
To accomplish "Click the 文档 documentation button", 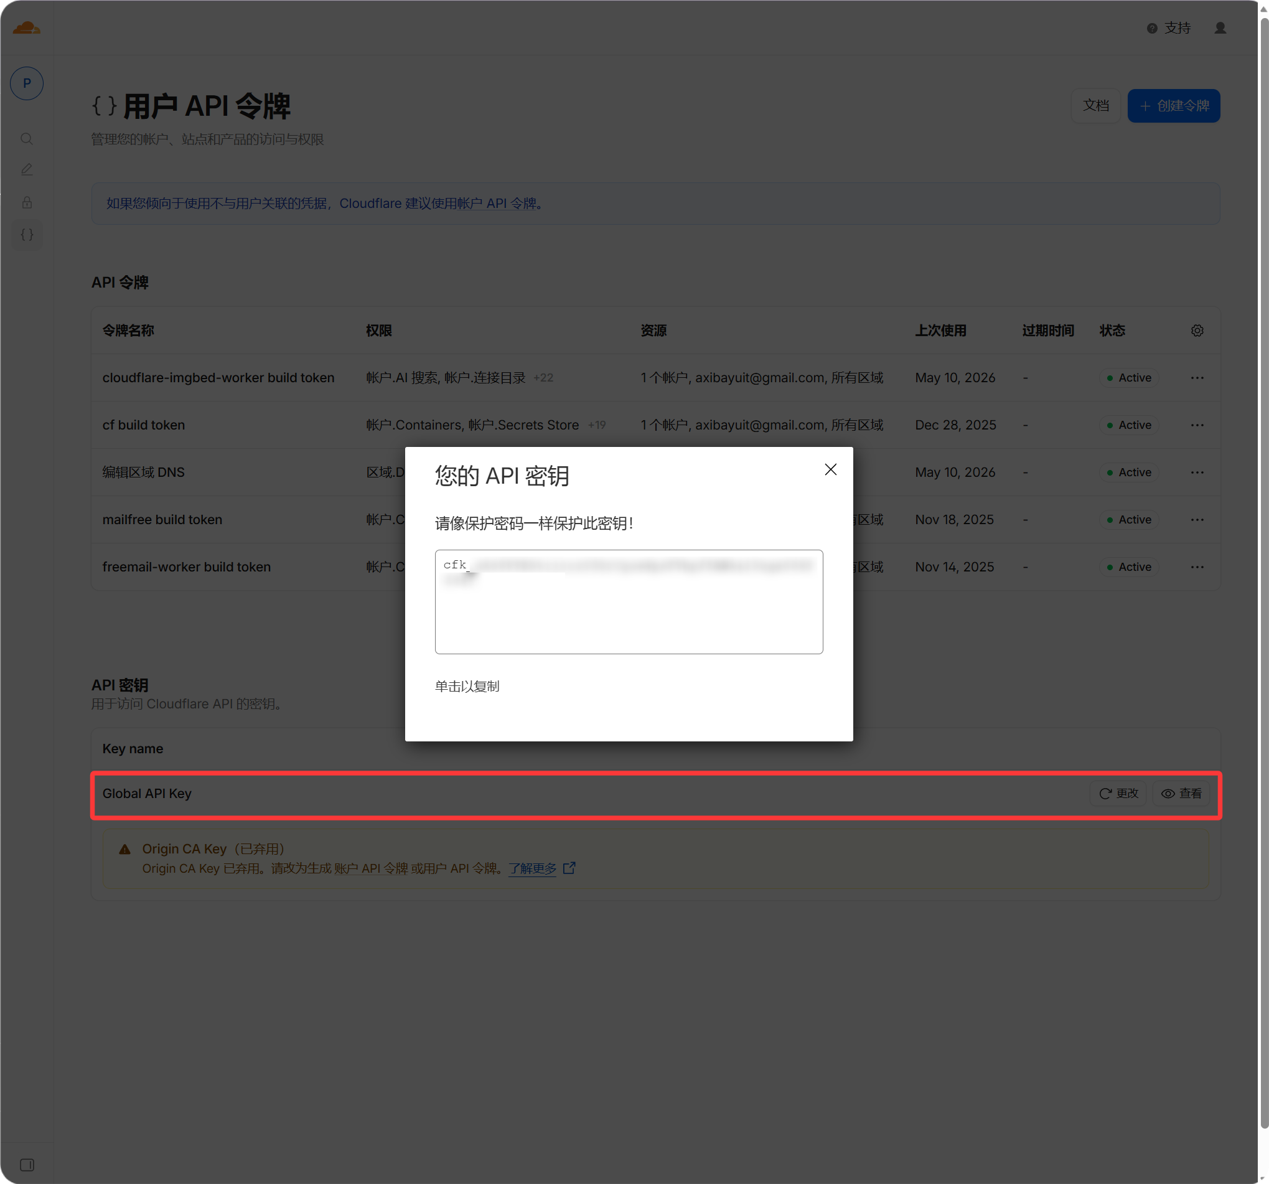I will 1095,105.
